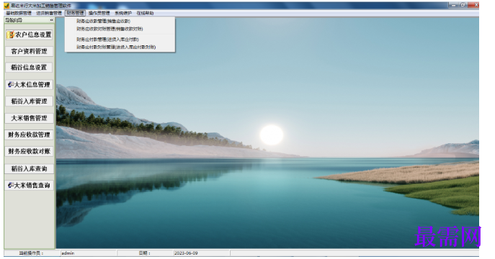Image resolution: width=495 pixels, height=259 pixels.
Task: Go to 大米销售管理
Action: point(29,118)
